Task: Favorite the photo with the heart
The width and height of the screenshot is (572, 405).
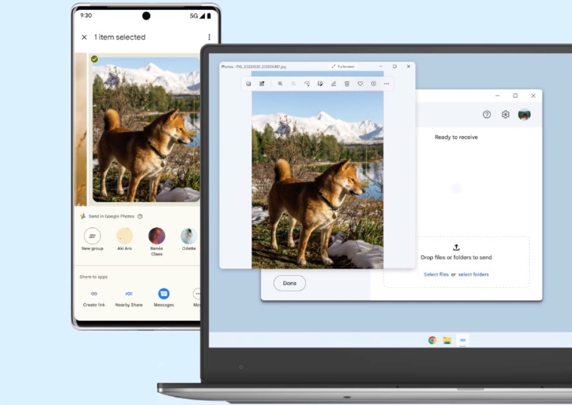Action: 360,83
